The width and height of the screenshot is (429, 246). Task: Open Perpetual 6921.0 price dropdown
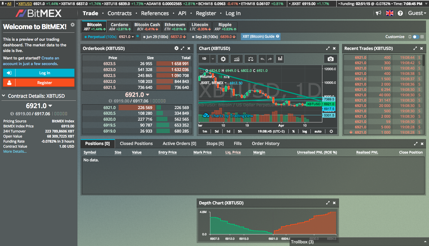pos(127,37)
